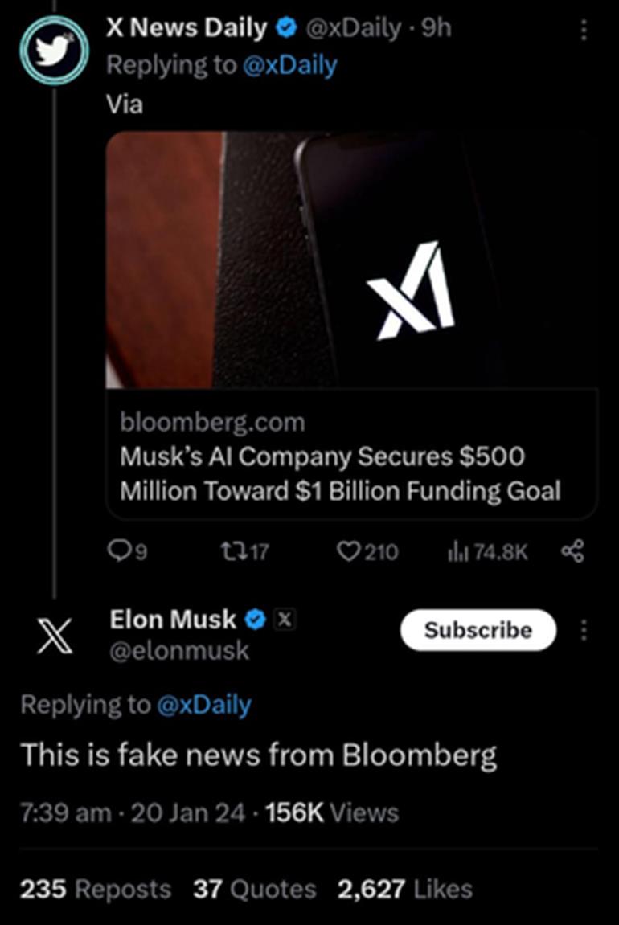Click the reply icon with 9 replies
The width and height of the screenshot is (619, 925).
pyautogui.click(x=119, y=551)
